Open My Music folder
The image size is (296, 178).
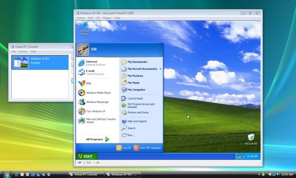131,83
